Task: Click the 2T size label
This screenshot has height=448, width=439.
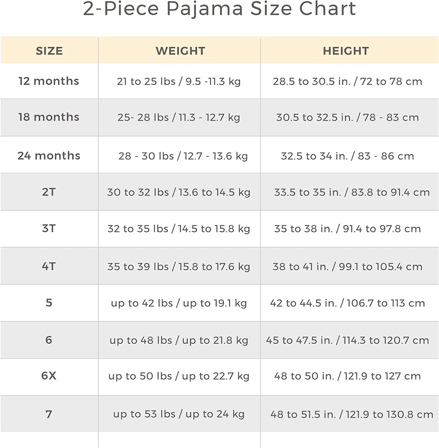Action: (49, 192)
